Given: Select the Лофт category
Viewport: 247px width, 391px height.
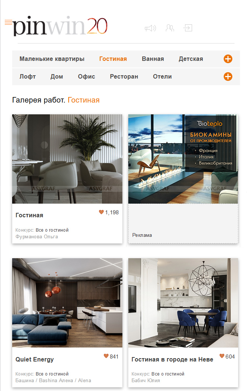Looking at the screenshot, I should (x=28, y=77).
